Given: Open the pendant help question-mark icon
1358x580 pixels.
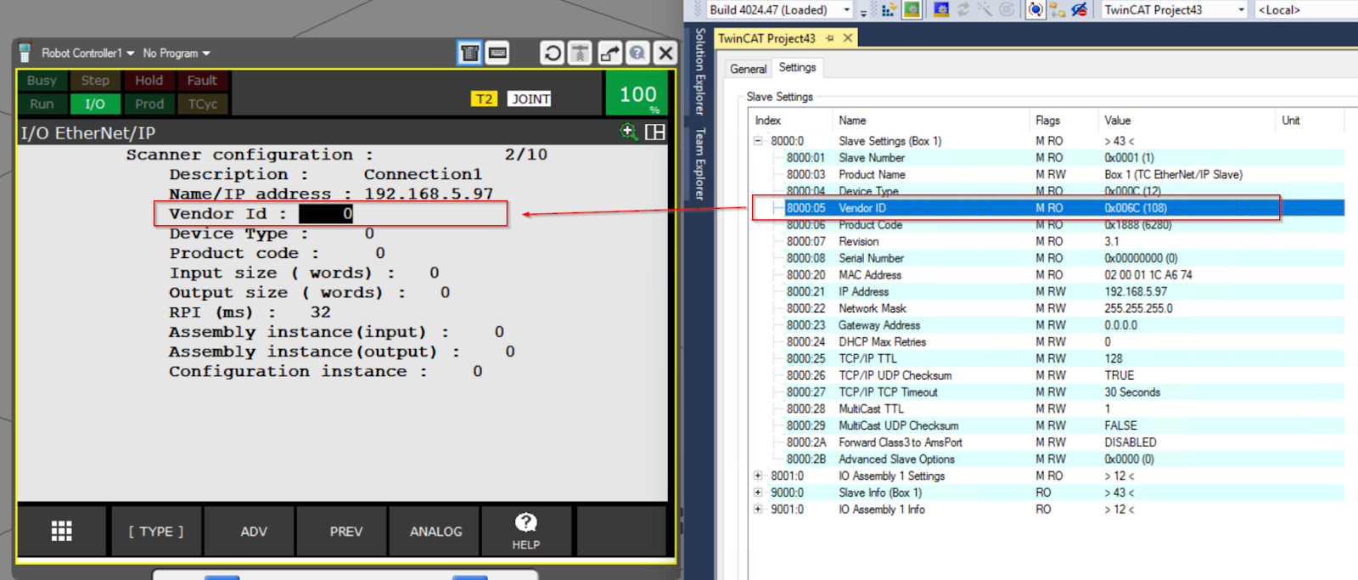Looking at the screenshot, I should tap(637, 53).
